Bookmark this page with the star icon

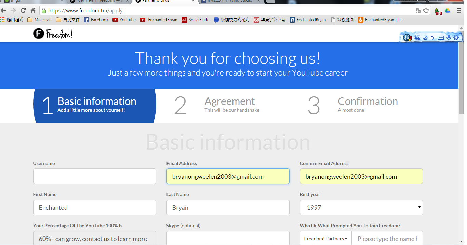click(426, 11)
